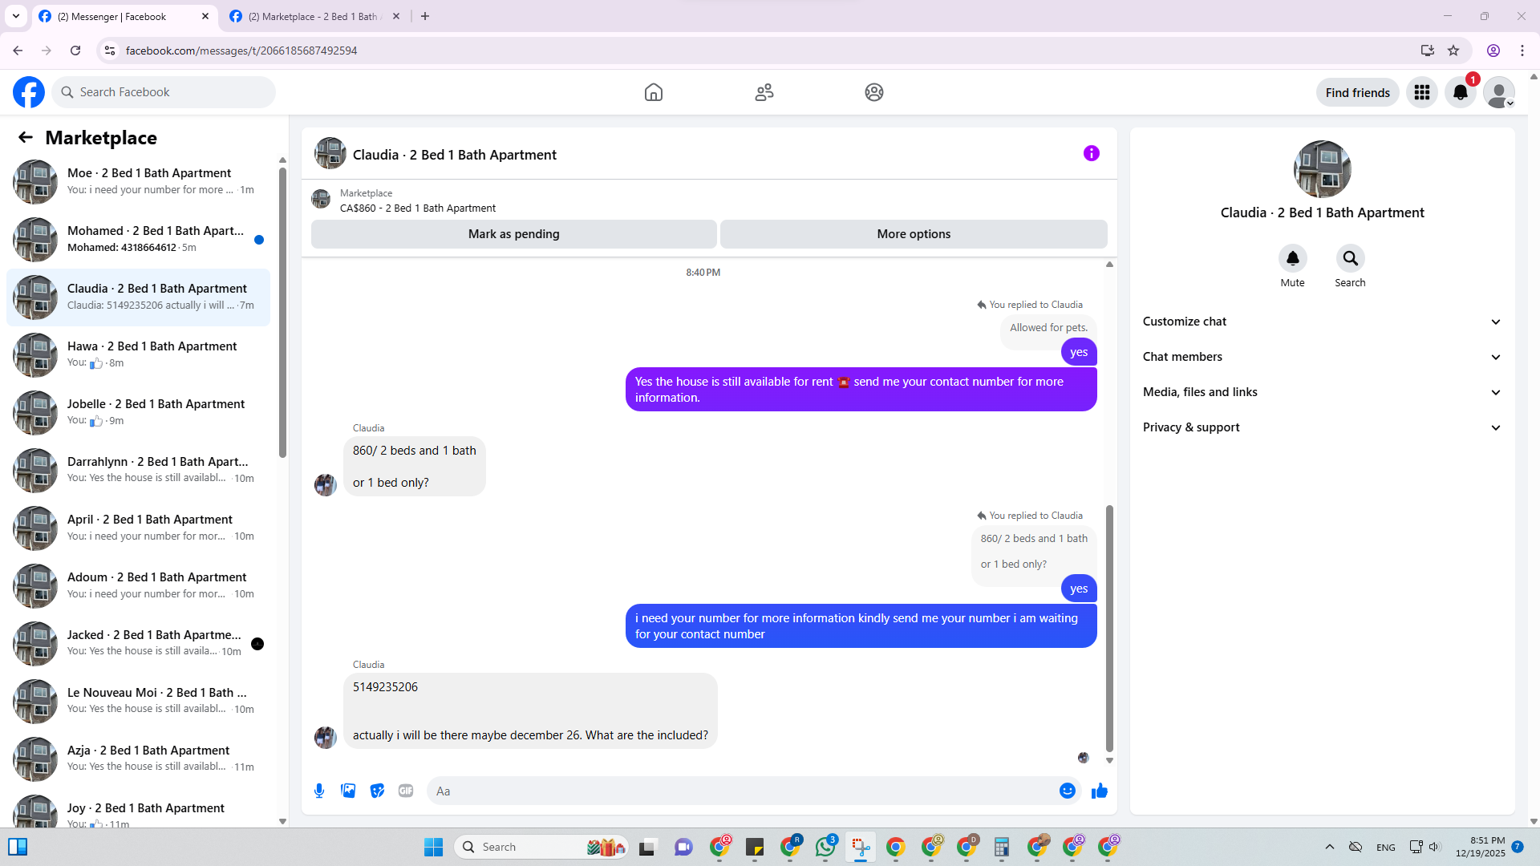Toggle conversation info panel icon
This screenshot has width=1540, height=866.
click(1091, 153)
